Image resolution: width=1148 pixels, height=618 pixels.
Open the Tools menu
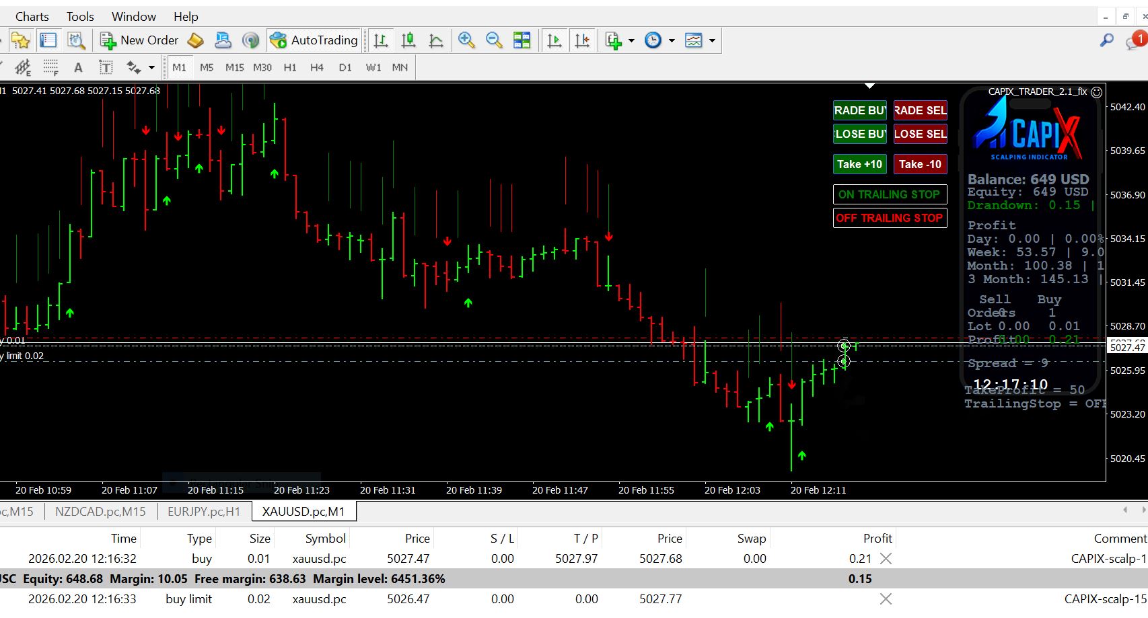click(x=80, y=16)
